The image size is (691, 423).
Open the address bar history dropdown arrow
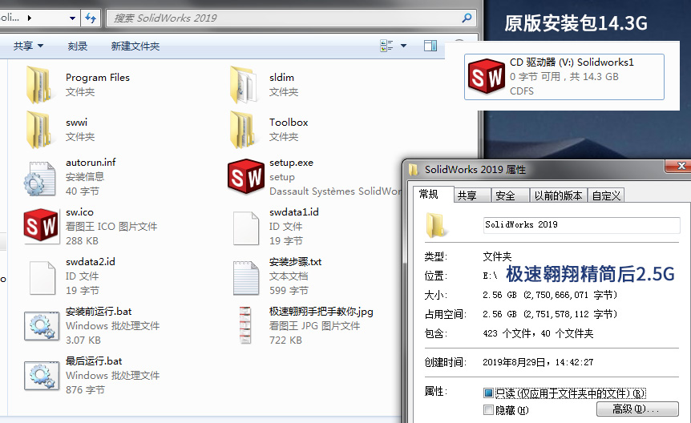click(73, 18)
